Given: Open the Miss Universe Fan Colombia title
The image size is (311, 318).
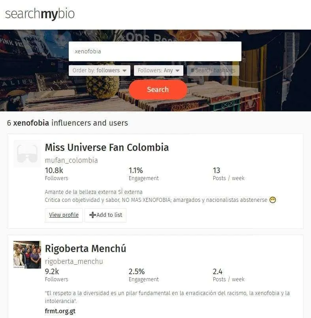Looking at the screenshot, I should [107, 147].
